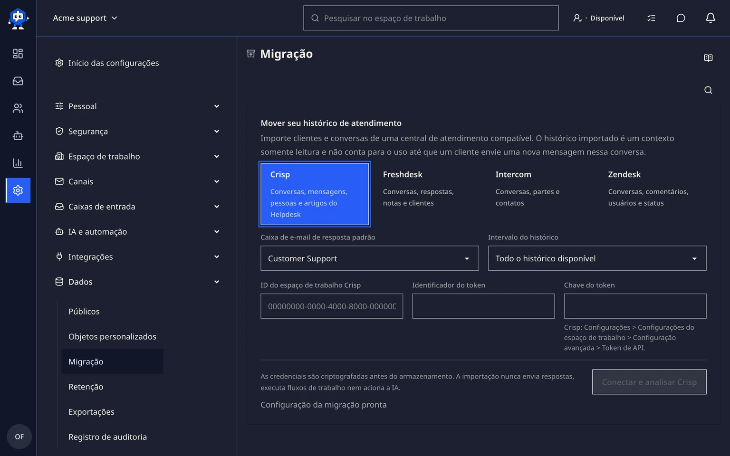The image size is (730, 456).
Task: Open the OF user avatar
Action: coord(19,437)
